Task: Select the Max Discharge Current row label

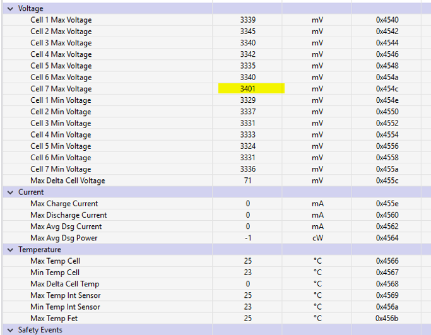Action: (x=69, y=215)
